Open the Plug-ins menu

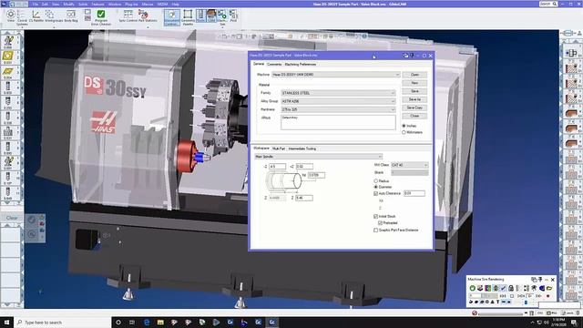131,4
